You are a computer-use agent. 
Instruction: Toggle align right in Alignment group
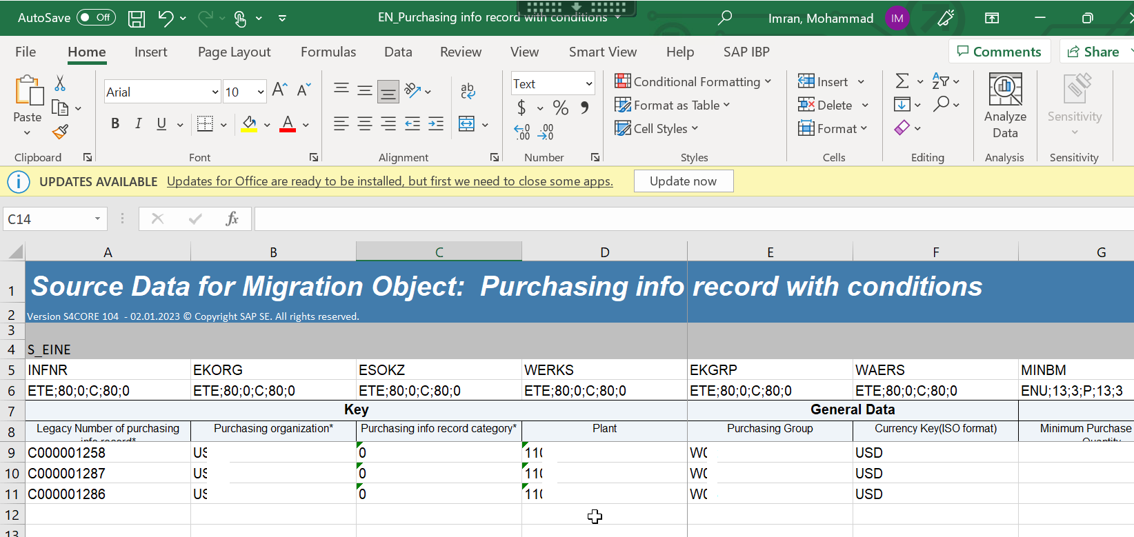(x=388, y=124)
